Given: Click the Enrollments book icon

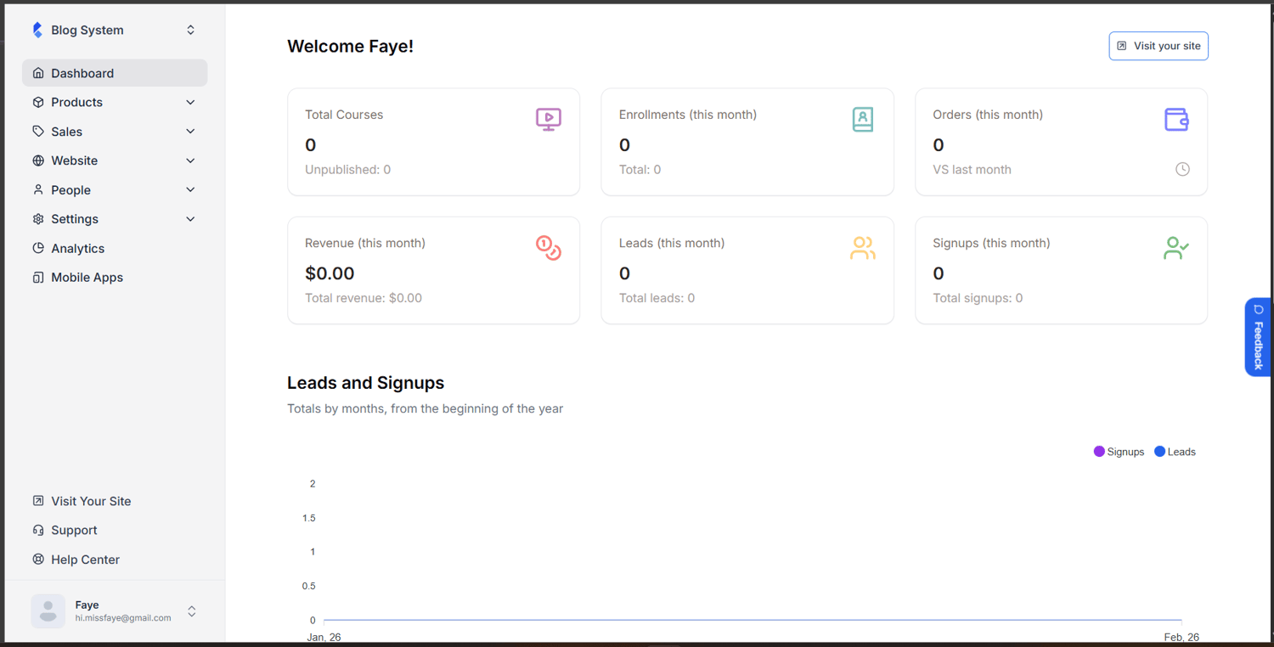Looking at the screenshot, I should tap(863, 119).
